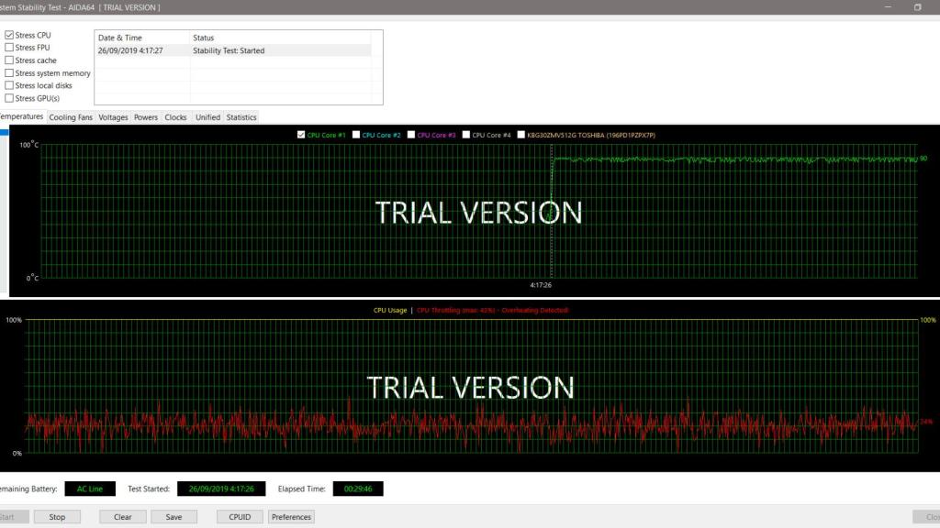940x528 pixels.
Task: Hide CPU Core #1 from temperature graph
Action: [x=302, y=135]
